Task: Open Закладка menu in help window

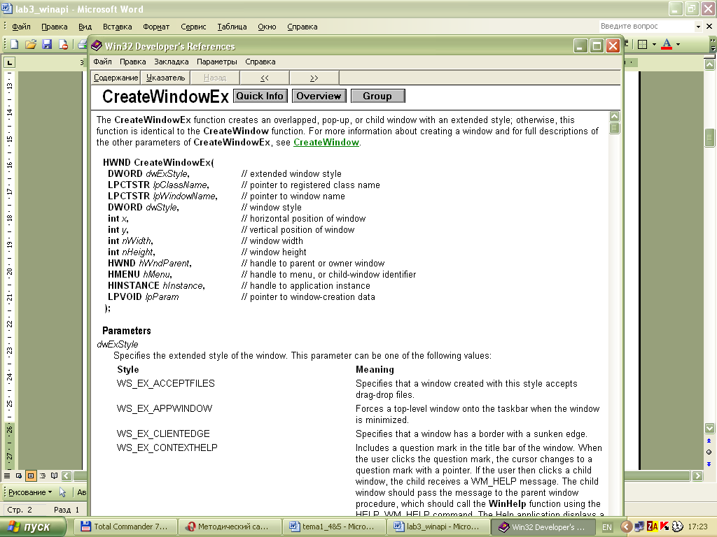Action: point(172,62)
